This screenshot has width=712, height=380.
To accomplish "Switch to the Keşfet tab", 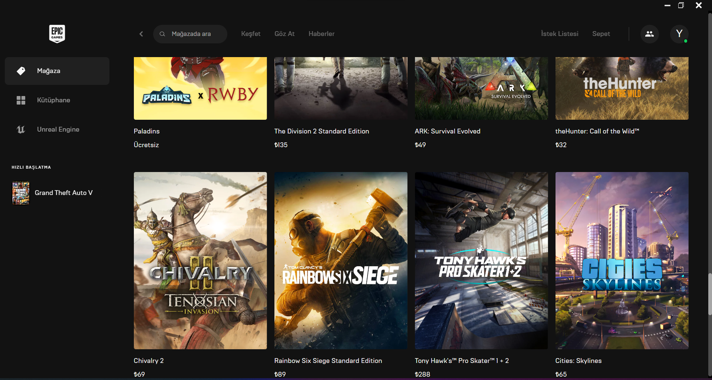I will [x=251, y=34].
